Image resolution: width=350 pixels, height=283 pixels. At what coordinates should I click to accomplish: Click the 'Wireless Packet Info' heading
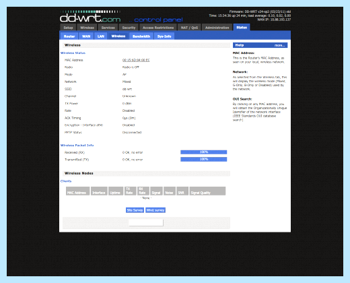coord(77,146)
